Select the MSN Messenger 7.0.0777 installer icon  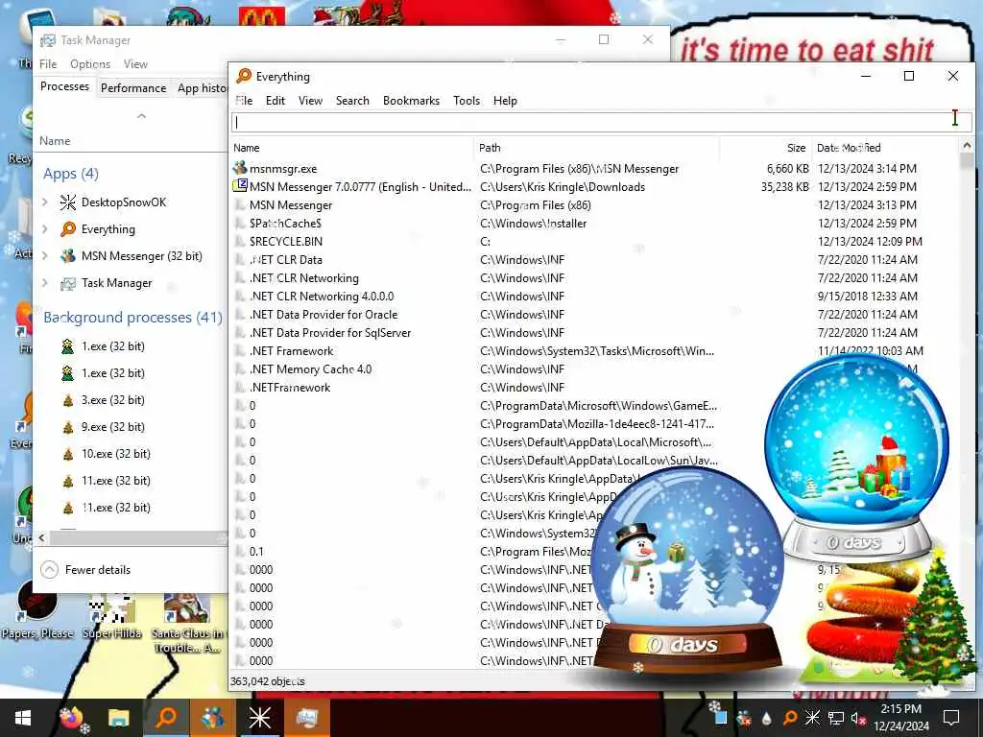coord(240,186)
